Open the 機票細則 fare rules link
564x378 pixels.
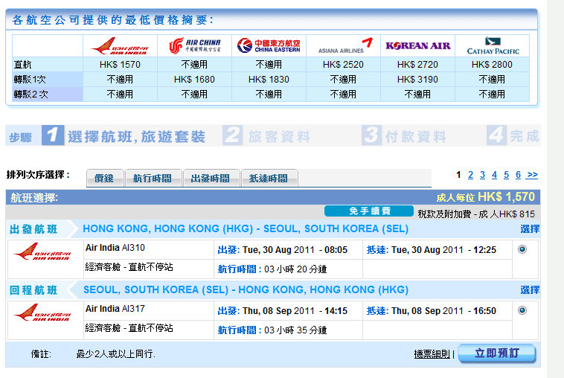tap(432, 354)
